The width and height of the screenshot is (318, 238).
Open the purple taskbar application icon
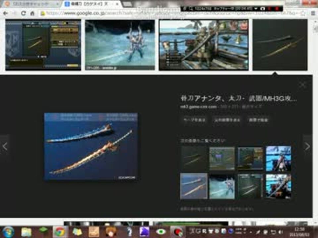click(x=144, y=232)
